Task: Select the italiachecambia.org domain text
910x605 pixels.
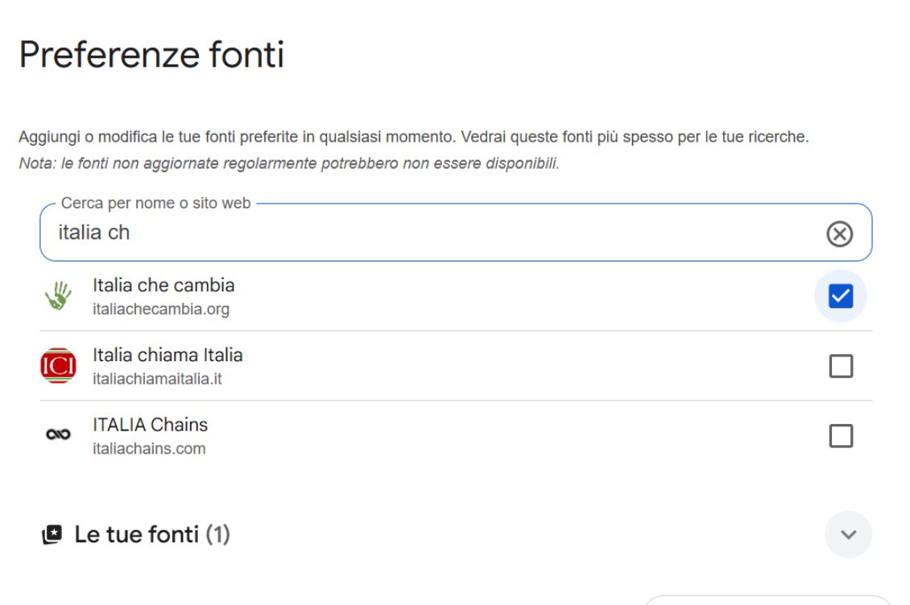Action: [161, 309]
